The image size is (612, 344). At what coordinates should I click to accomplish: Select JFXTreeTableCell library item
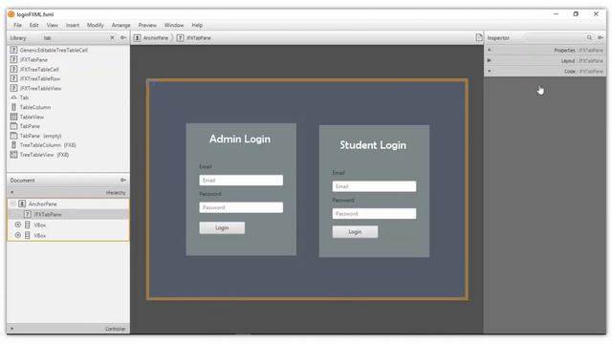click(x=68, y=70)
